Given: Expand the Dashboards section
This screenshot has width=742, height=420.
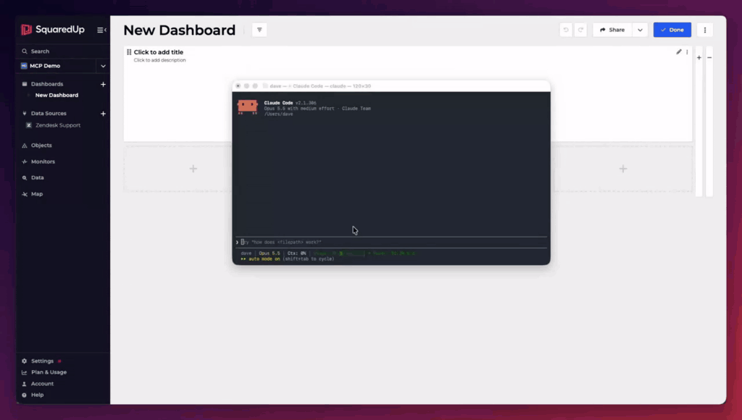Looking at the screenshot, I should (47, 84).
